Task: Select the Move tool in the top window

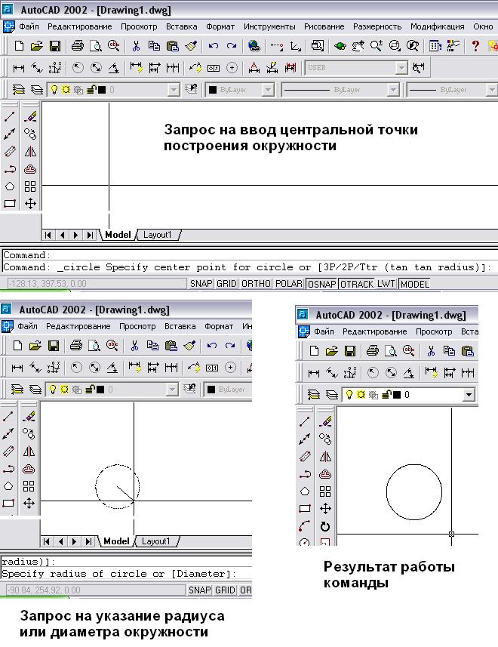Action: click(x=30, y=203)
